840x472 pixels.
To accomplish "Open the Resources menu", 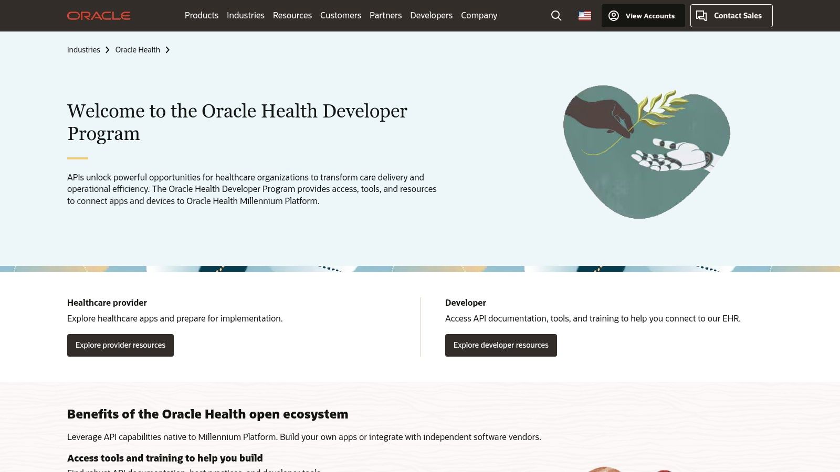I will (x=292, y=16).
